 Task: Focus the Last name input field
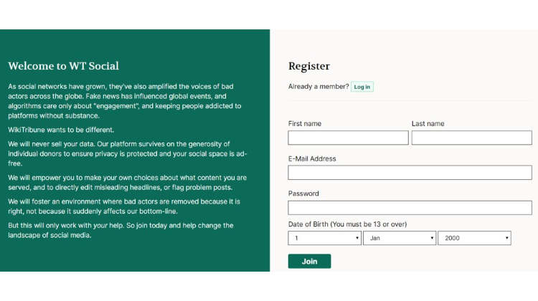[472, 138]
